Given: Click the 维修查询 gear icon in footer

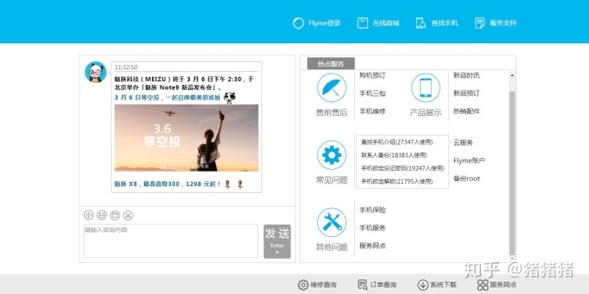Looking at the screenshot, I should coord(303,285).
